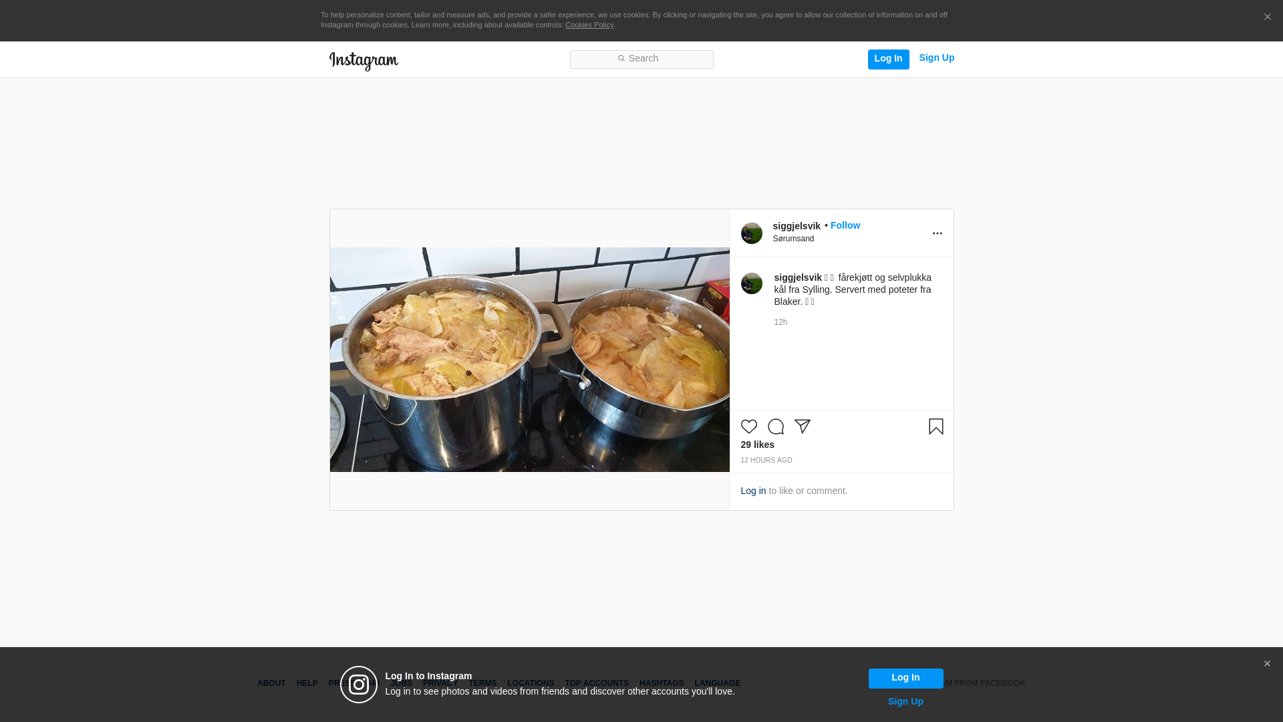Save post with bookmark icon

(x=936, y=427)
